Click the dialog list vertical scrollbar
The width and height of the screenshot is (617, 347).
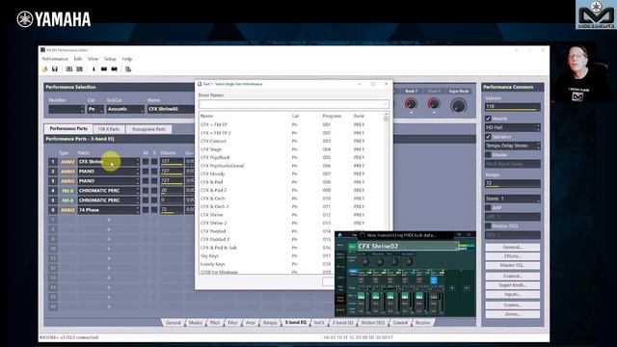pos(386,193)
